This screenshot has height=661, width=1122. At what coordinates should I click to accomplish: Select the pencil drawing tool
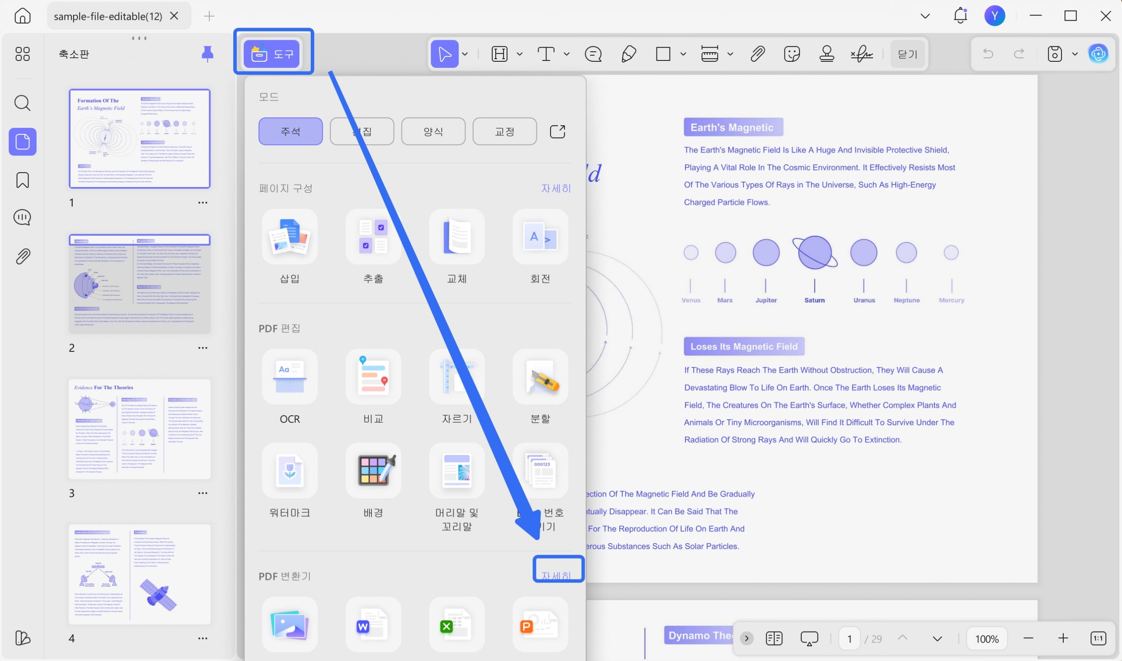coord(628,54)
